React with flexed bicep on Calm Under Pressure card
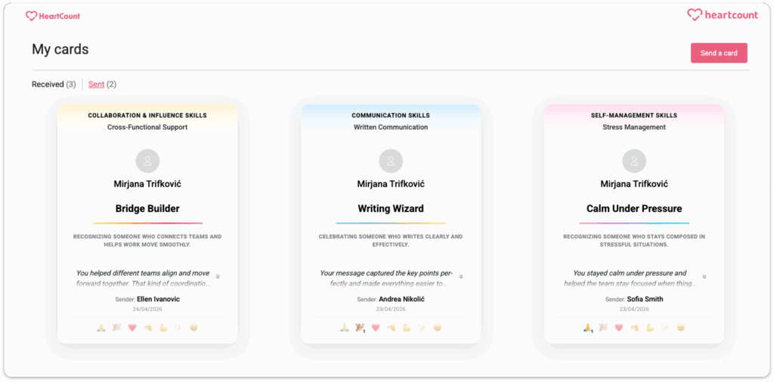The width and height of the screenshot is (774, 382). (x=650, y=328)
